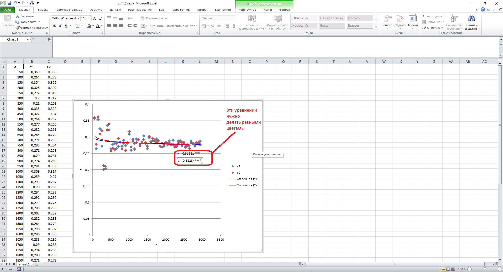Click increase decimal places icon
The height and width of the screenshot is (272, 503).
[x=227, y=26]
